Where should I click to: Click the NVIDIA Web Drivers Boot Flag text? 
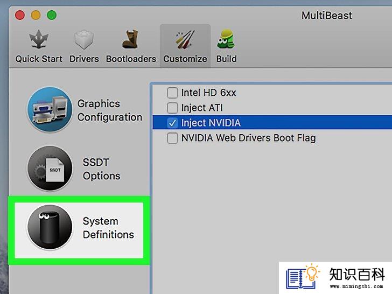[249, 138]
